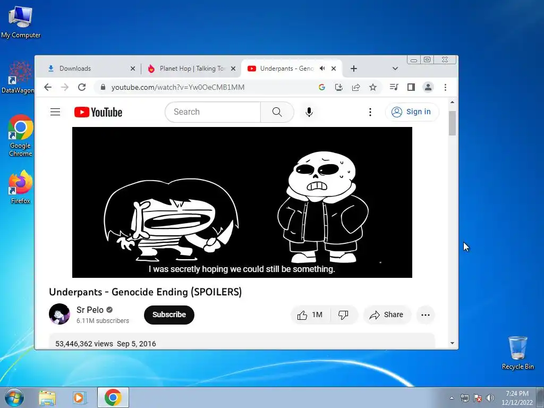
Task: Subscribe to Sr Pelo
Action: pyautogui.click(x=169, y=314)
